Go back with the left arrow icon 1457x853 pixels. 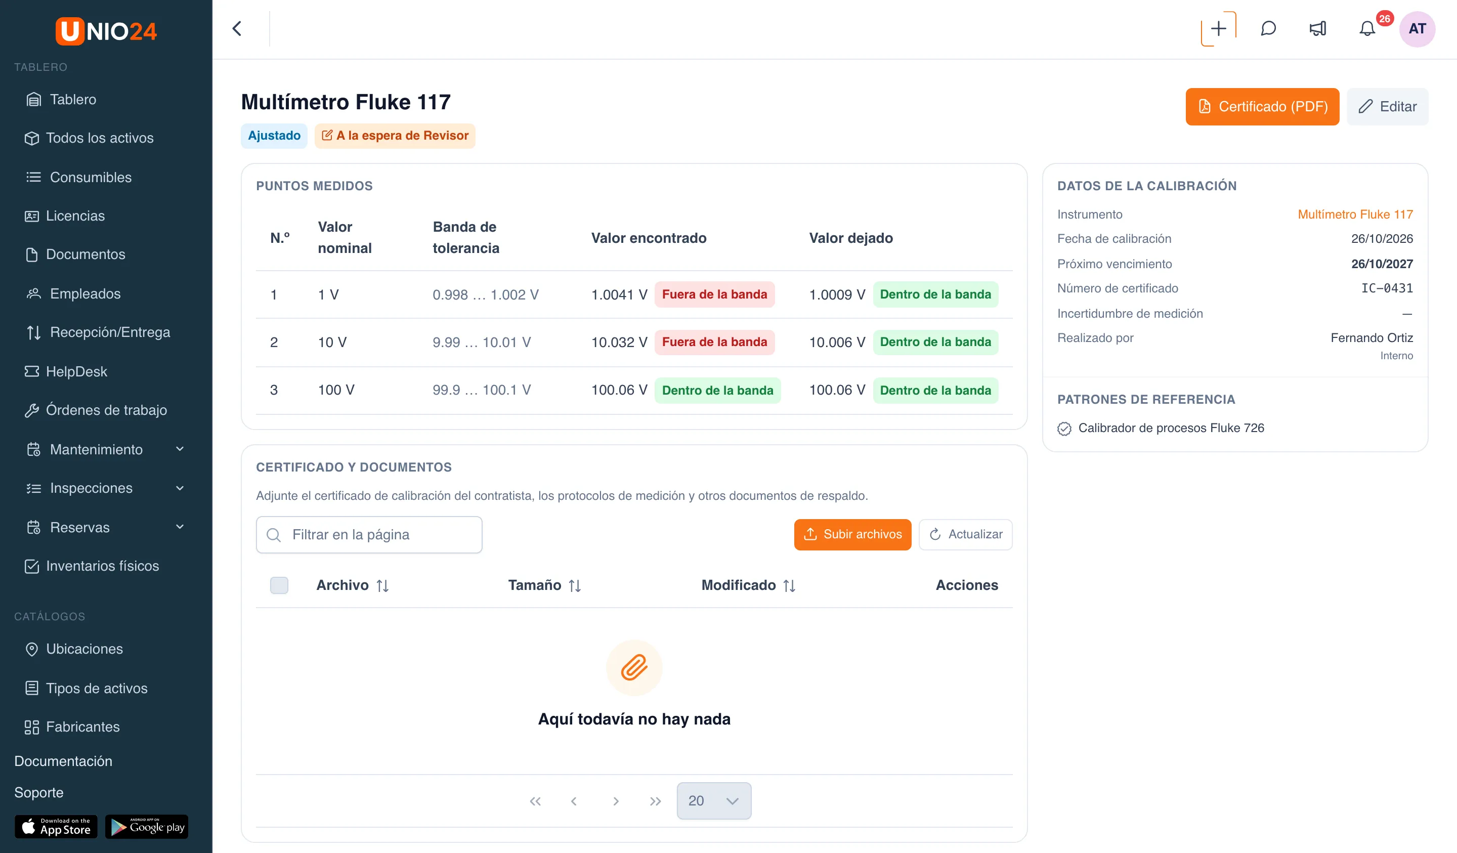click(x=237, y=28)
